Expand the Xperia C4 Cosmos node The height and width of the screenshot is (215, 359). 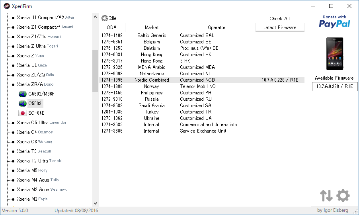(13, 133)
